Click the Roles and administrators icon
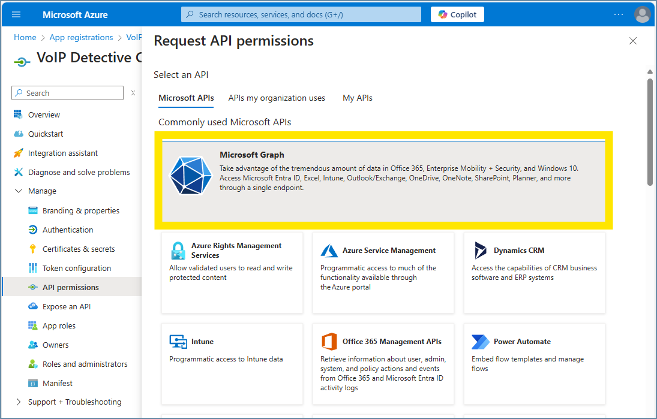 click(32, 364)
